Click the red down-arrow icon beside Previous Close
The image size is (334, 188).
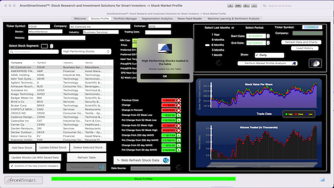tap(178, 100)
